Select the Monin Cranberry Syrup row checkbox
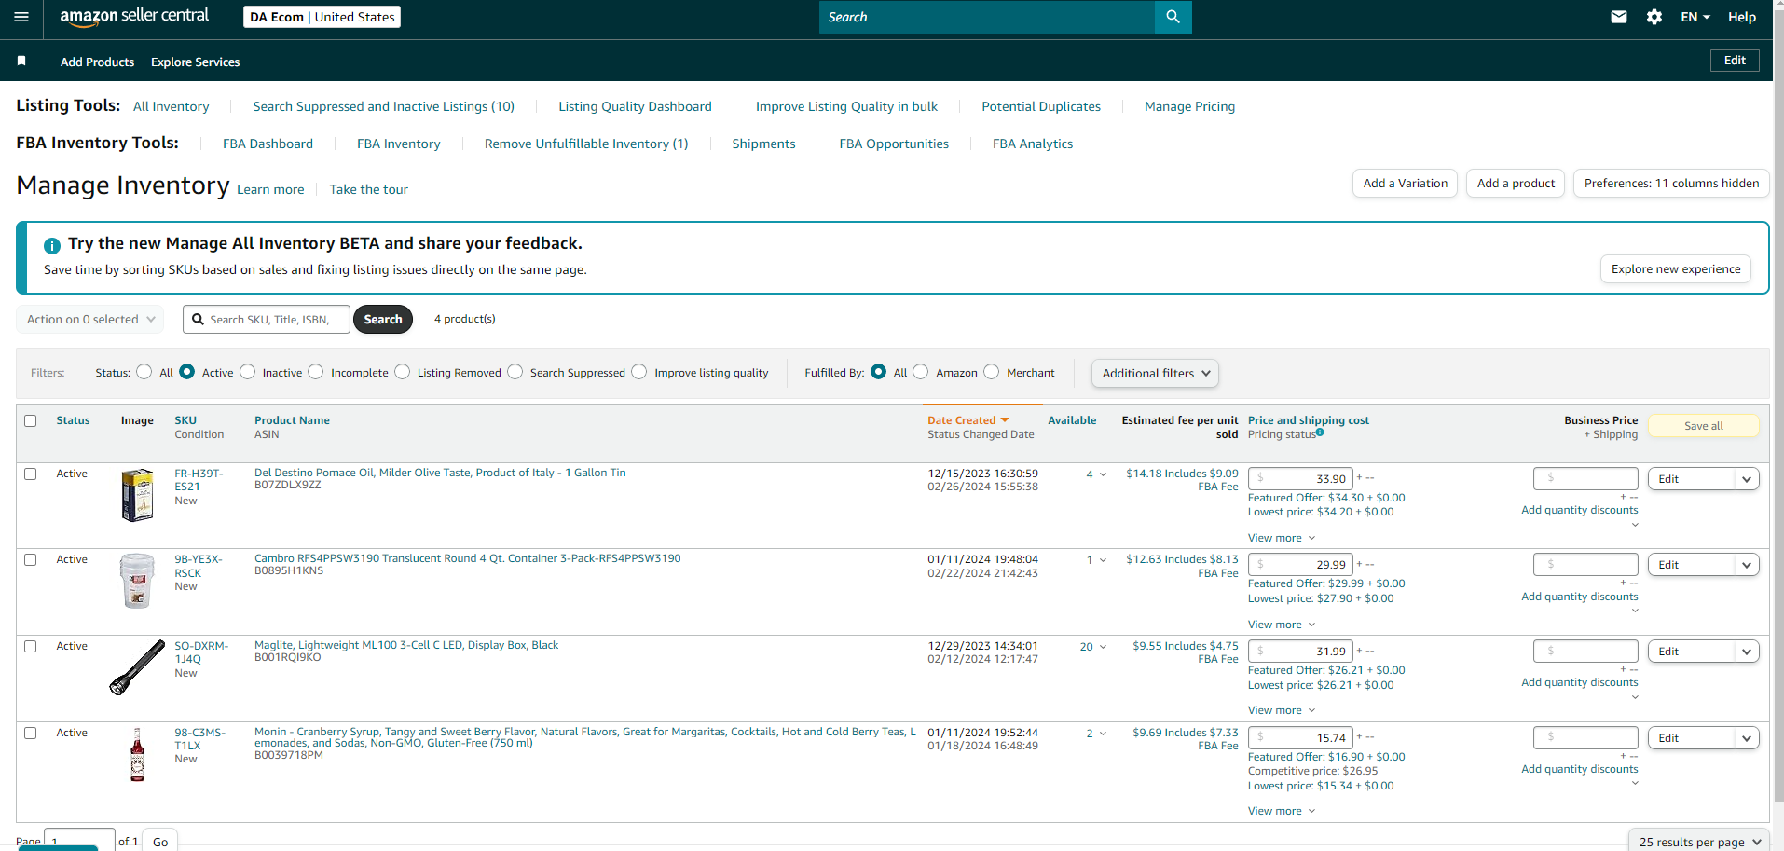Image resolution: width=1784 pixels, height=851 pixels. [31, 734]
